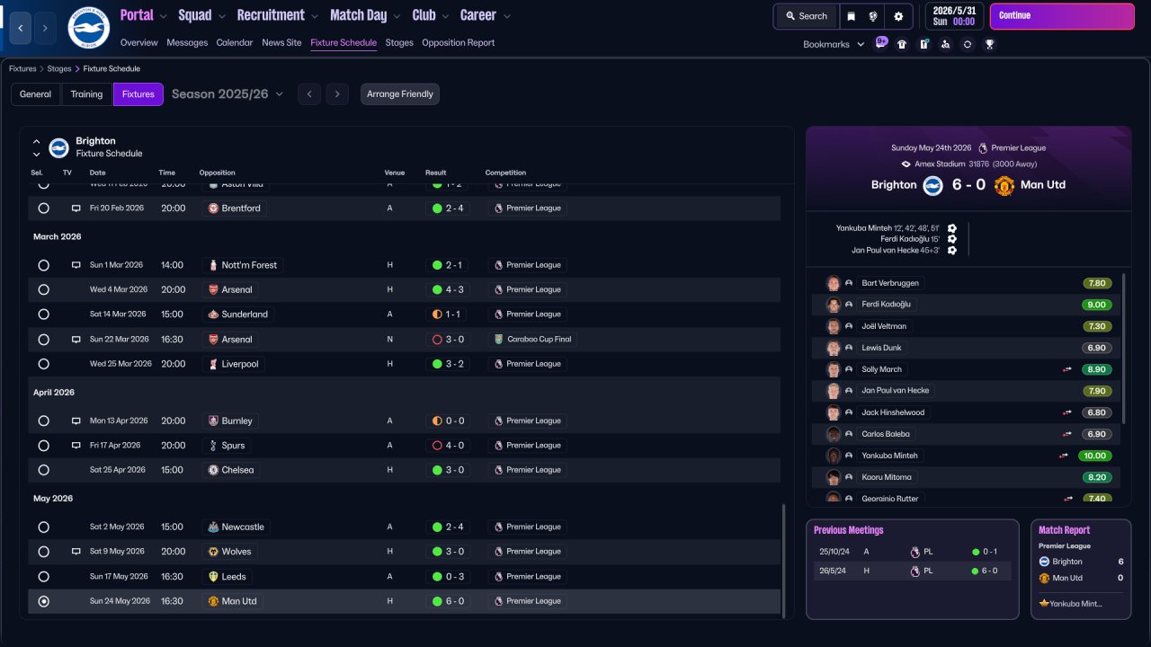Viewport: 1151px width, 647px height.
Task: Select the Brentford fixture radio button
Action: coord(43,208)
